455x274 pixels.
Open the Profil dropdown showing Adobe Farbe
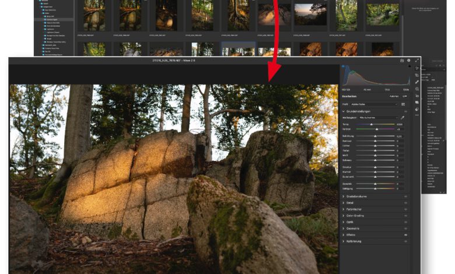pyautogui.click(x=373, y=104)
